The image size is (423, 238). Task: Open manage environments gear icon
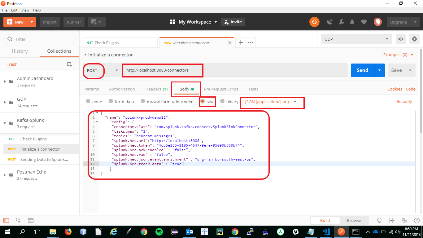point(414,39)
